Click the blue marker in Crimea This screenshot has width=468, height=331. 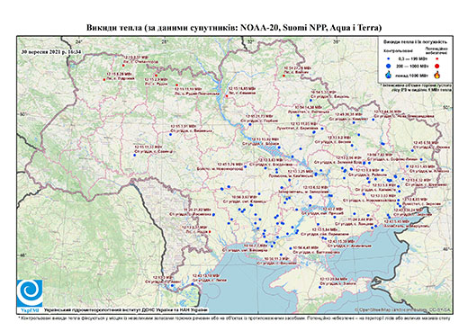319,287
